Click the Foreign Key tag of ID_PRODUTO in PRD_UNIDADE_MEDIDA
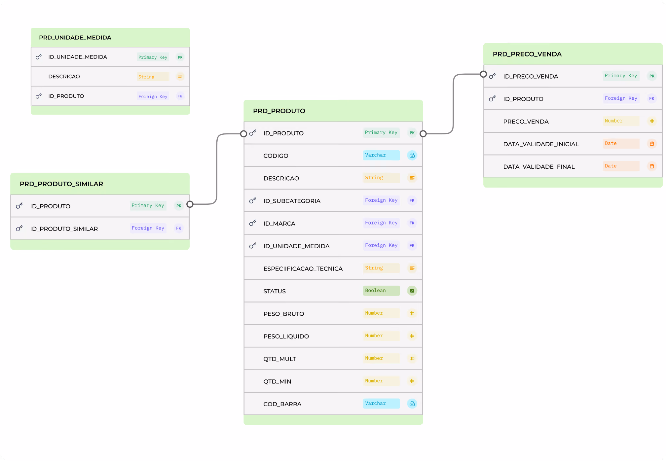666x461 pixels. [153, 96]
